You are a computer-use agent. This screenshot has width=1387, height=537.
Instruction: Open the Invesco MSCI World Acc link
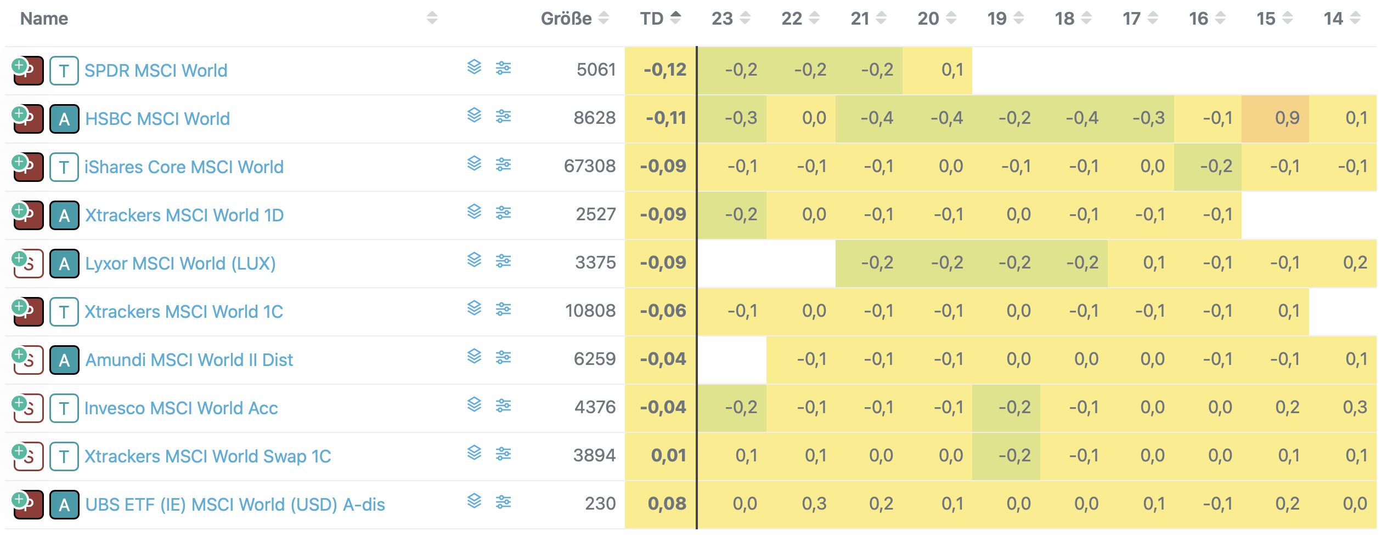(181, 408)
